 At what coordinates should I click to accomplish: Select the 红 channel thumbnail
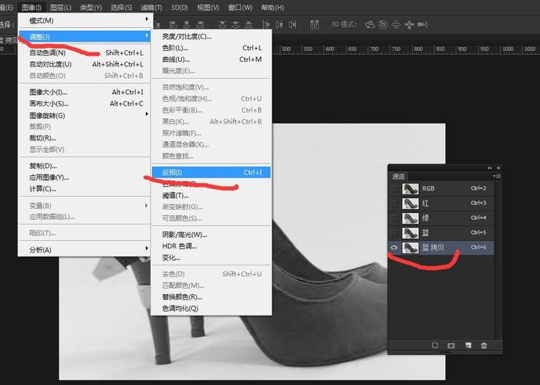pos(410,203)
